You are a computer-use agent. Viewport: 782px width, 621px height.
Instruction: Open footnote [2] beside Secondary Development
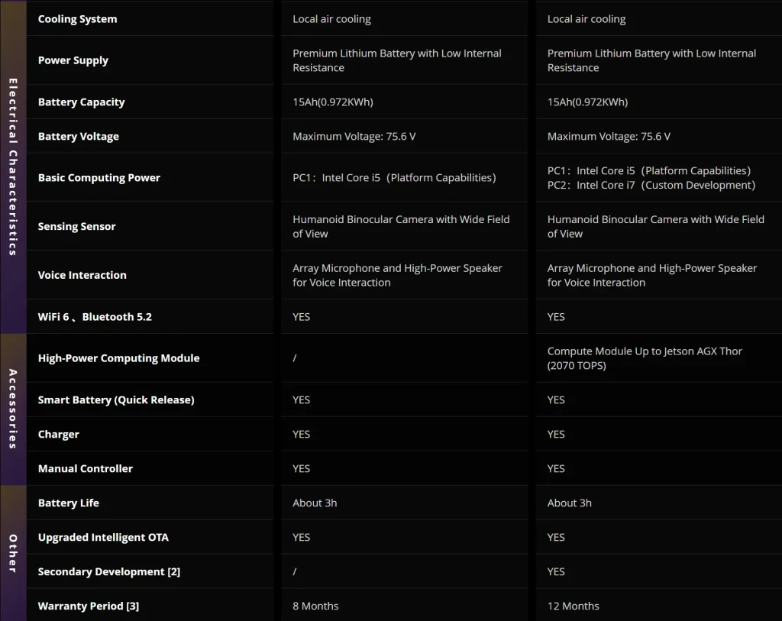point(174,572)
